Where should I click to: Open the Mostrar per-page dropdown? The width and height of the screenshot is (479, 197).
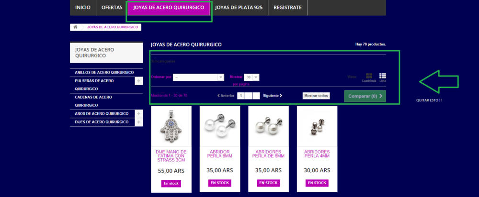[x=252, y=77]
